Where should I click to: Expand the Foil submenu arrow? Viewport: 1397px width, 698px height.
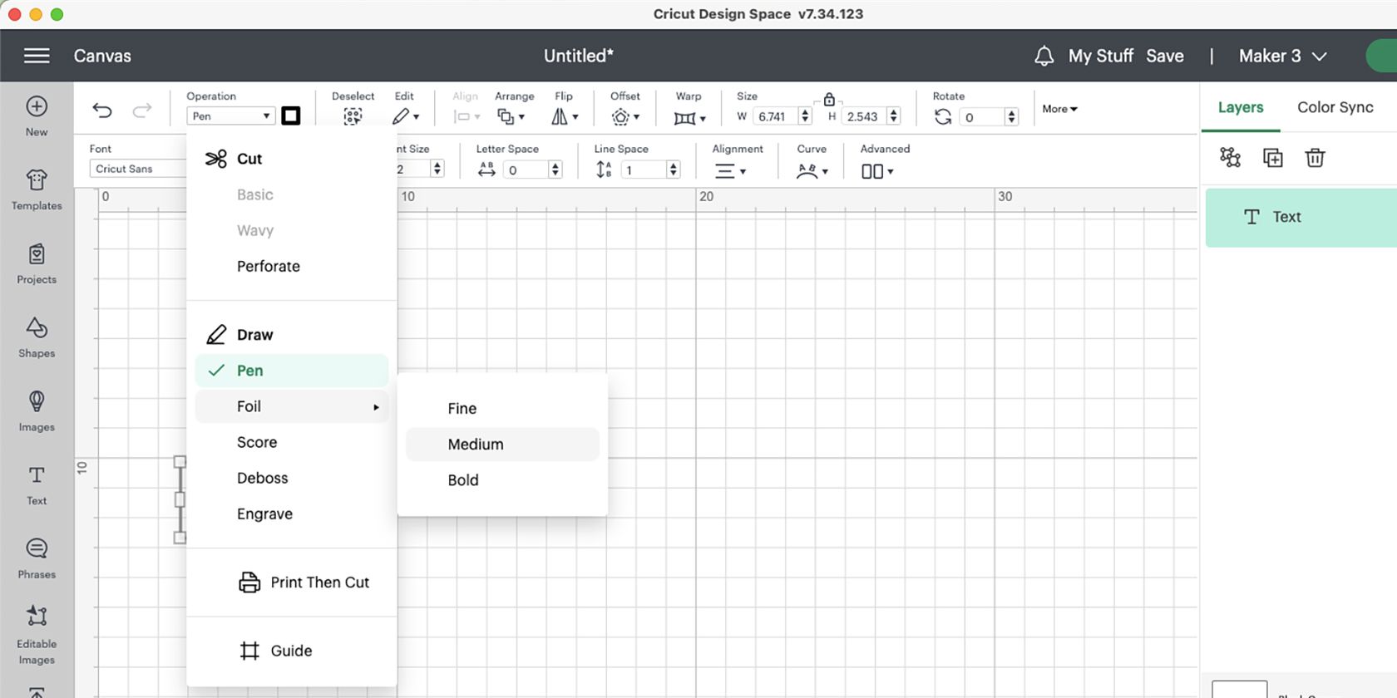(x=376, y=407)
